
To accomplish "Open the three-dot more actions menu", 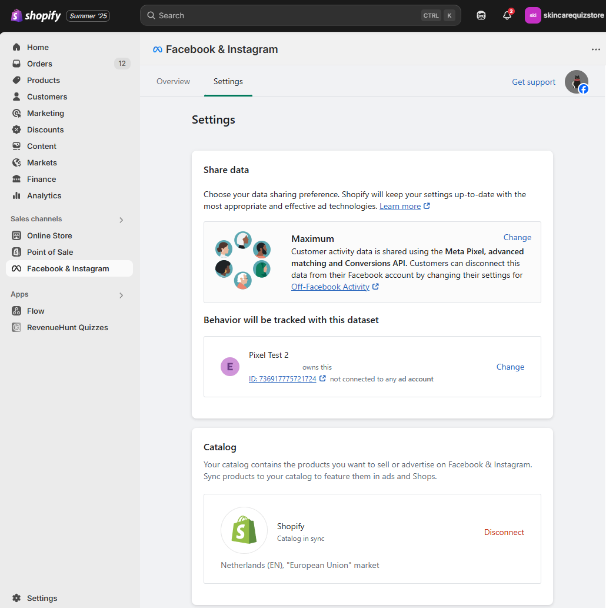I will click(x=596, y=49).
